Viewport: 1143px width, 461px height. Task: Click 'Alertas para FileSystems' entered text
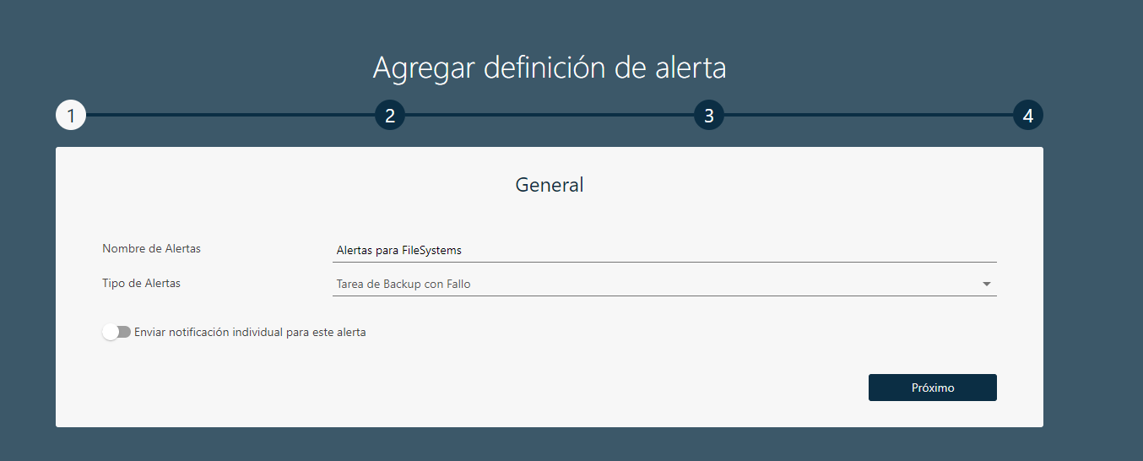tap(399, 251)
